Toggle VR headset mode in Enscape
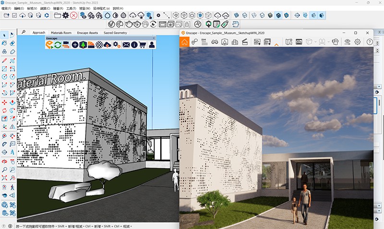 tap(335, 42)
